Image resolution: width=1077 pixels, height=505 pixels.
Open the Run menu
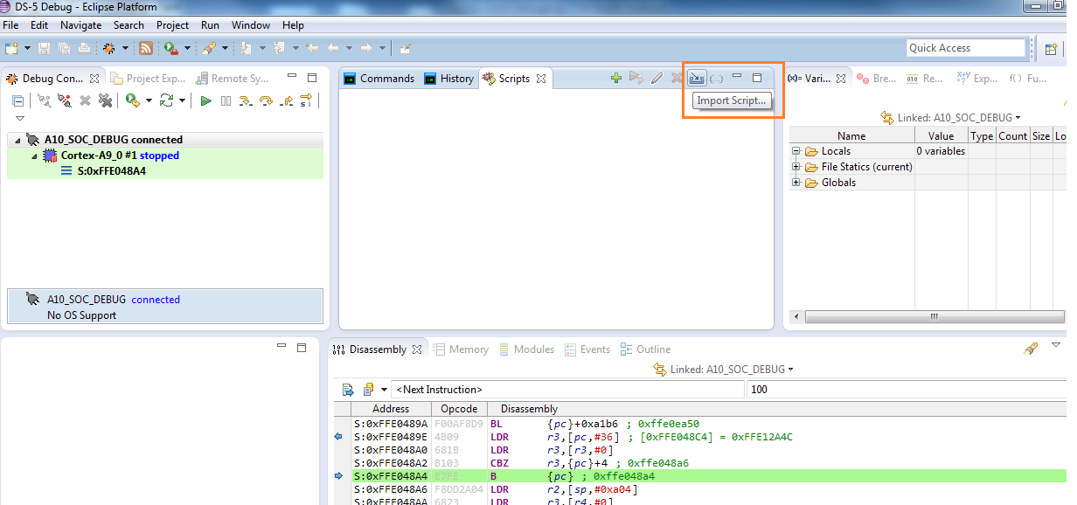(x=210, y=25)
